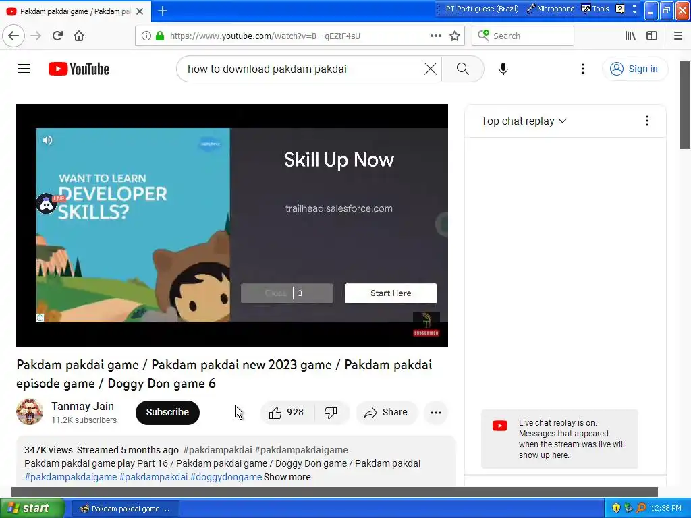Click the YouTube search magnifier button
This screenshot has width=691, height=518.
click(x=462, y=69)
